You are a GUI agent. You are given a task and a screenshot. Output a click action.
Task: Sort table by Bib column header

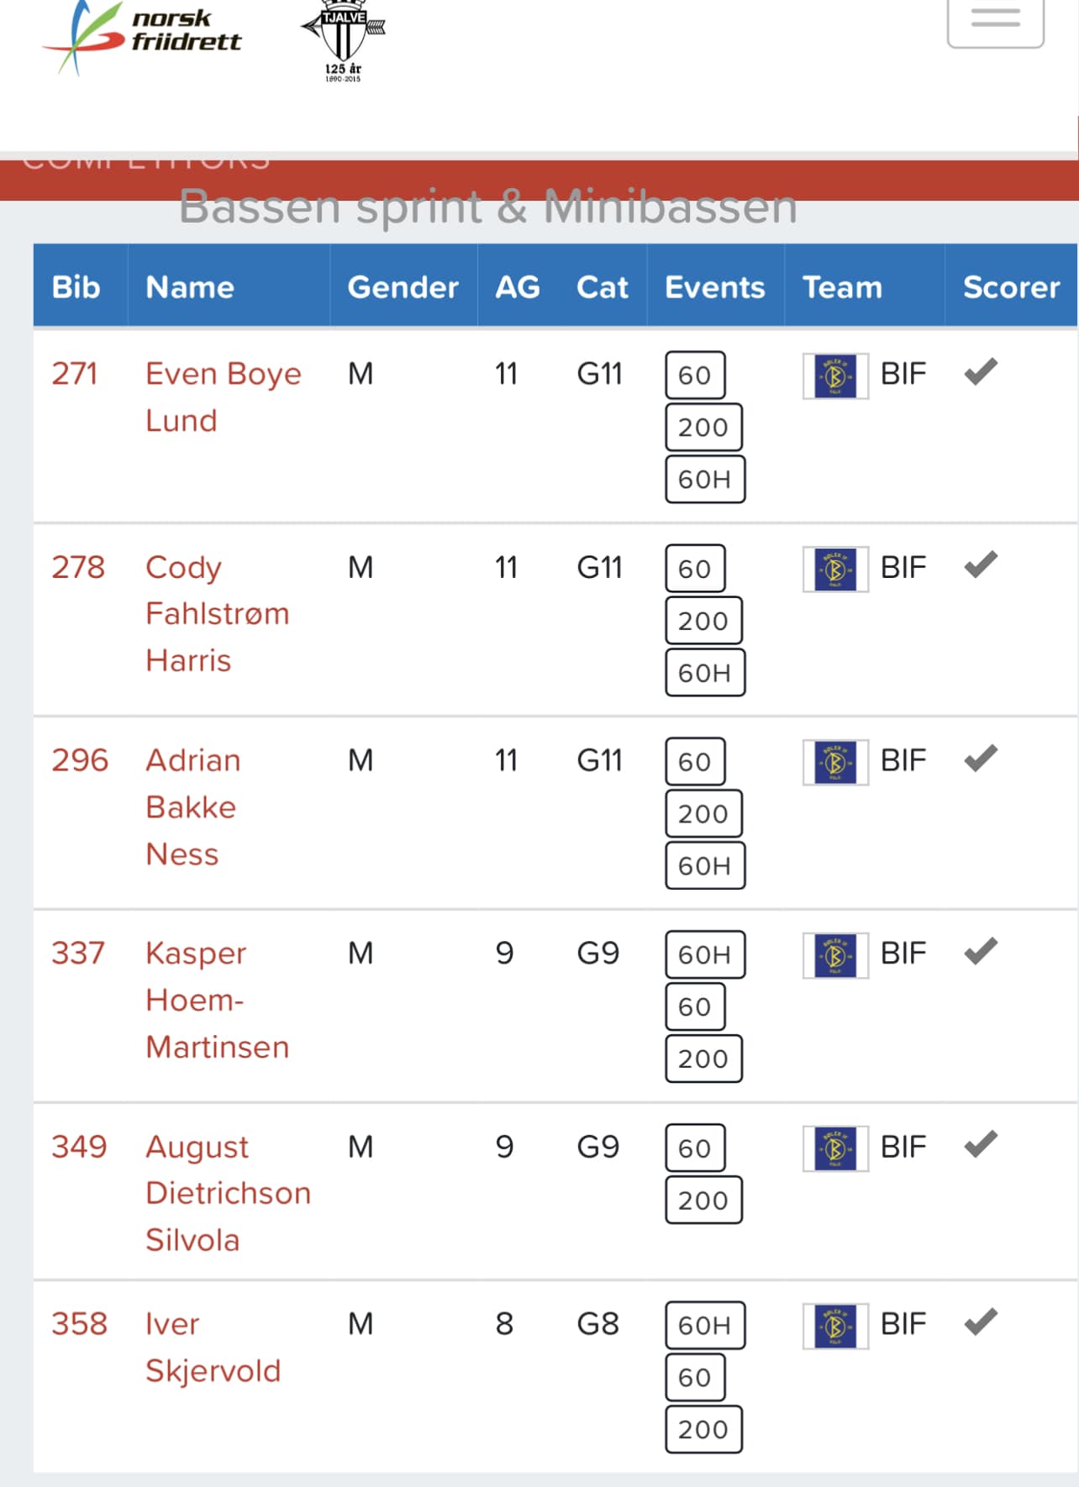pyautogui.click(x=76, y=287)
